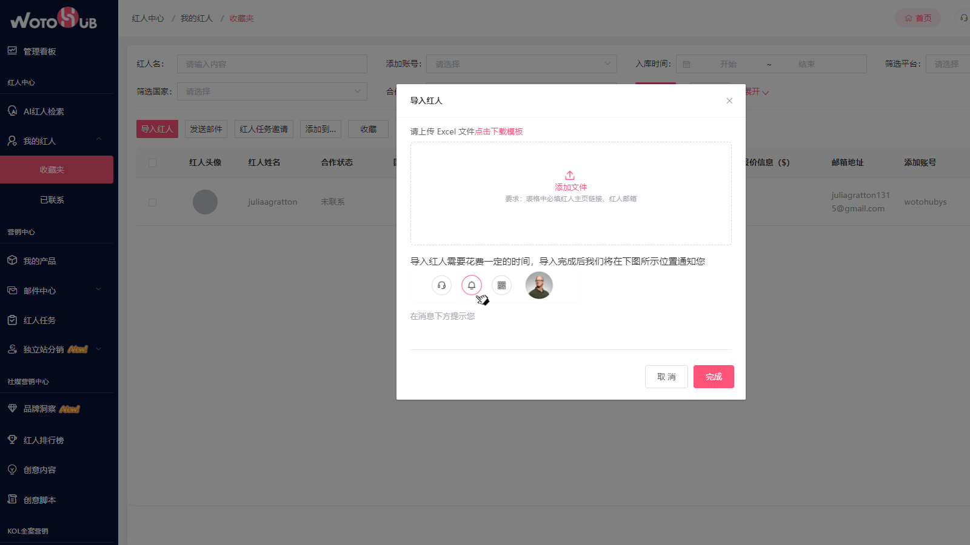
Task: Select the AI红人检索 sidebar icon
Action: [12, 111]
